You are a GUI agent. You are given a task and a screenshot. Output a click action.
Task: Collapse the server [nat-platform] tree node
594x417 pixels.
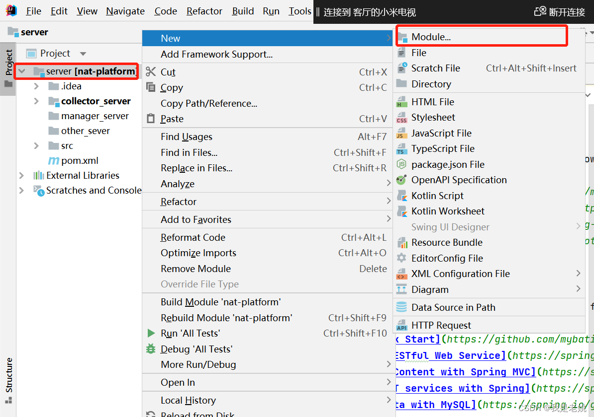tap(22, 71)
